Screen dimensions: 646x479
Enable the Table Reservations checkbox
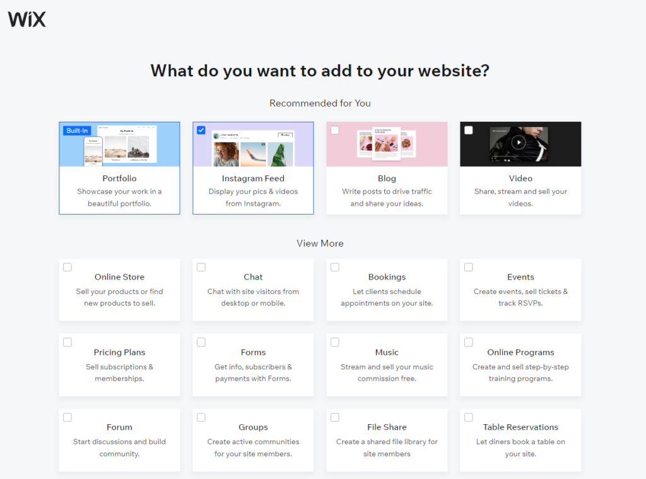pos(469,417)
